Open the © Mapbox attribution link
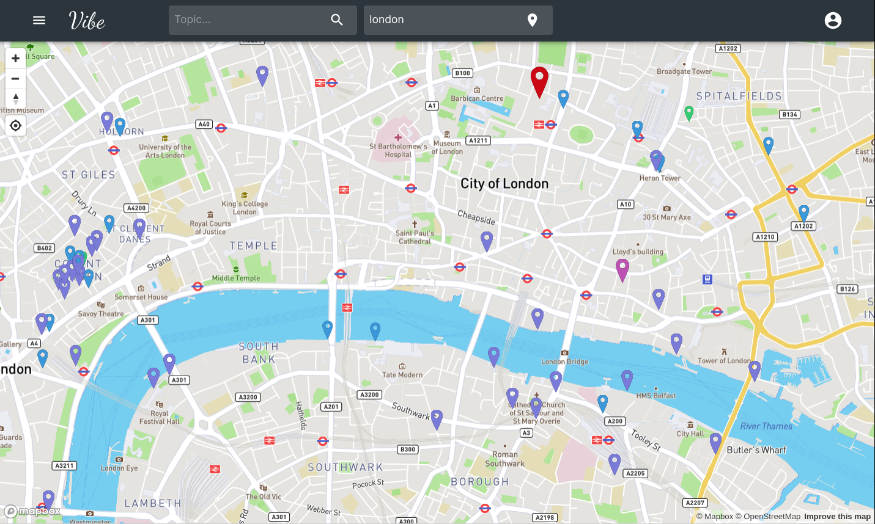Screen dimensions: 875x524 (715, 517)
